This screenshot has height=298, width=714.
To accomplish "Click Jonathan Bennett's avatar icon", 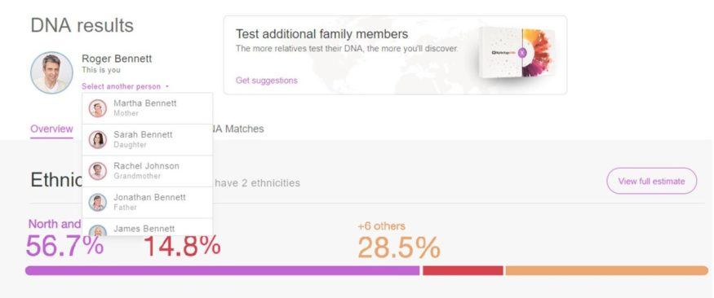I will (x=98, y=203).
